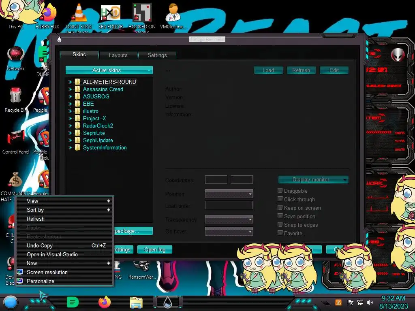Select the HOOKED ON XONIX desktop icon

142,17
